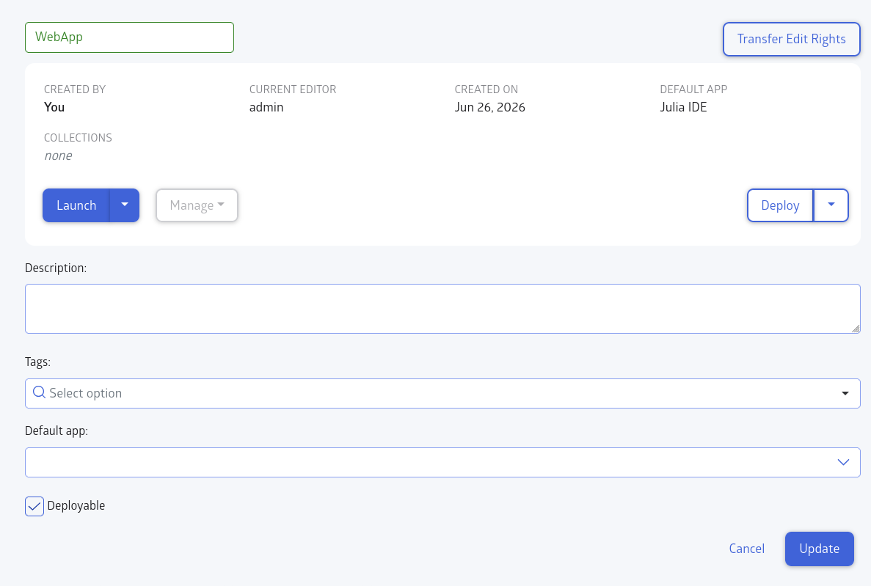The image size is (871, 586).
Task: Click inside the Description text area
Action: click(442, 309)
